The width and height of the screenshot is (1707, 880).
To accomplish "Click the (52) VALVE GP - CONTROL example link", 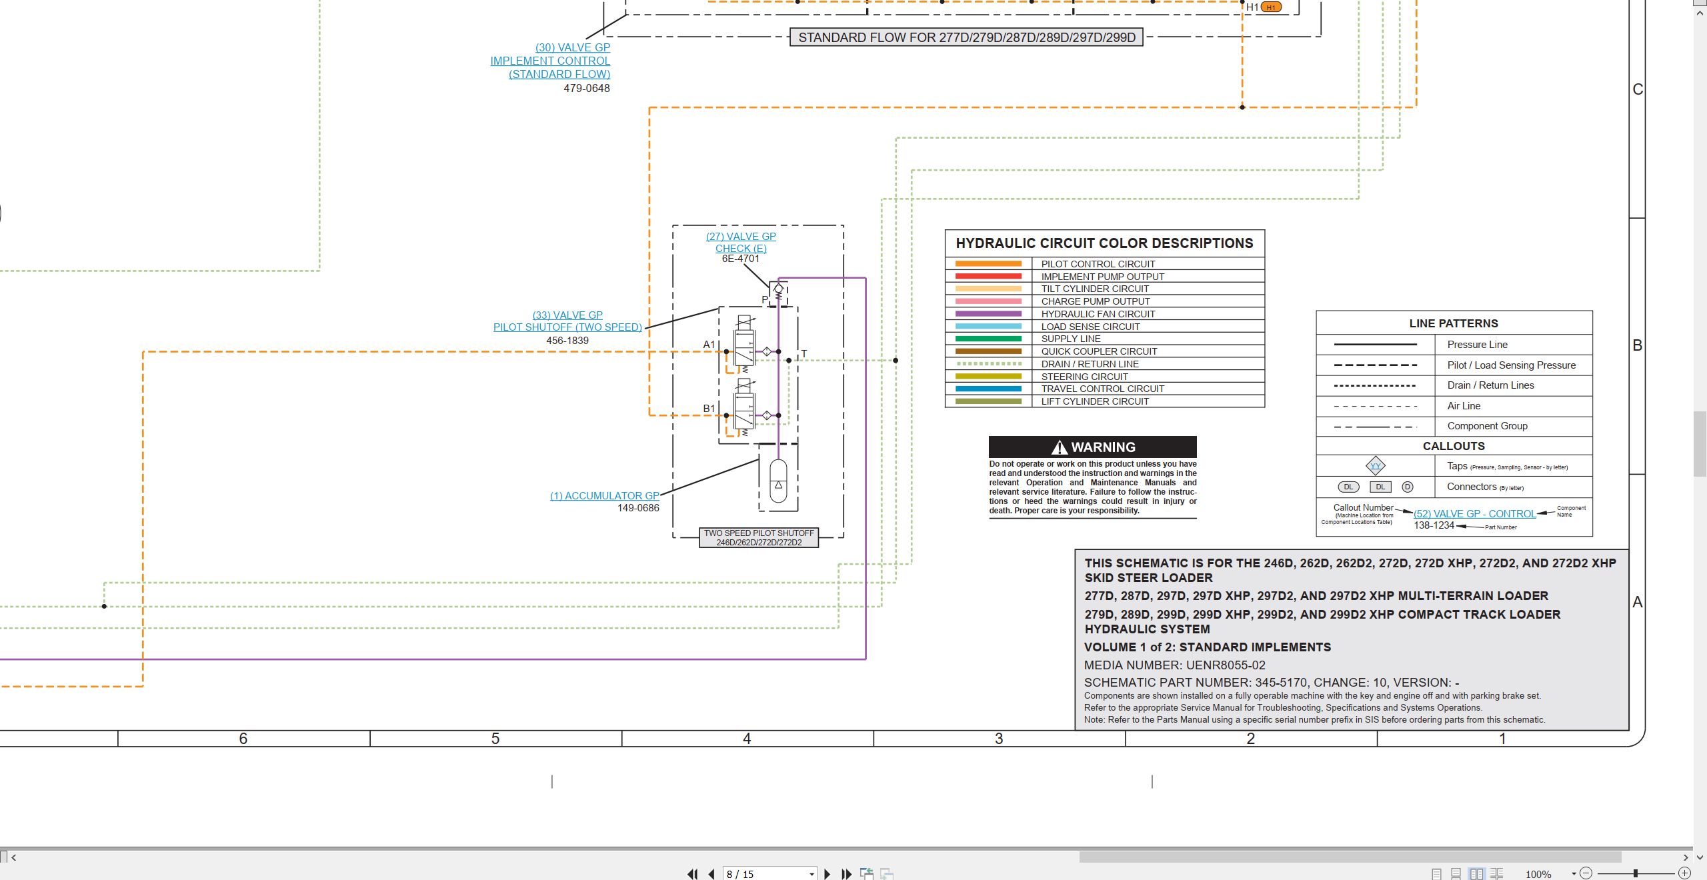I will point(1474,513).
